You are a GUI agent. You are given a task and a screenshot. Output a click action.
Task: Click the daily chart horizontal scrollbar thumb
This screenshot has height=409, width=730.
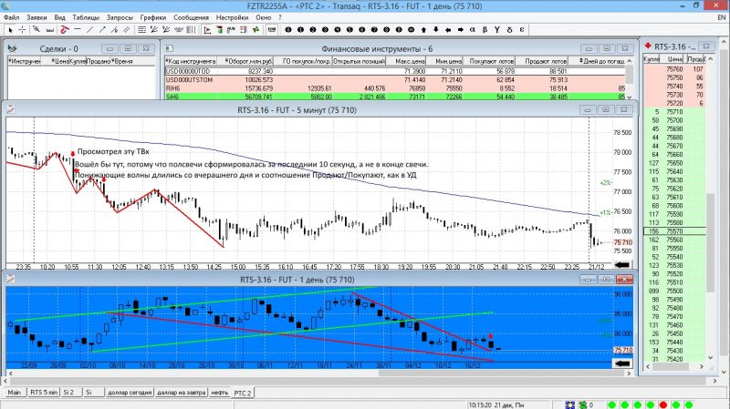tap(500, 373)
